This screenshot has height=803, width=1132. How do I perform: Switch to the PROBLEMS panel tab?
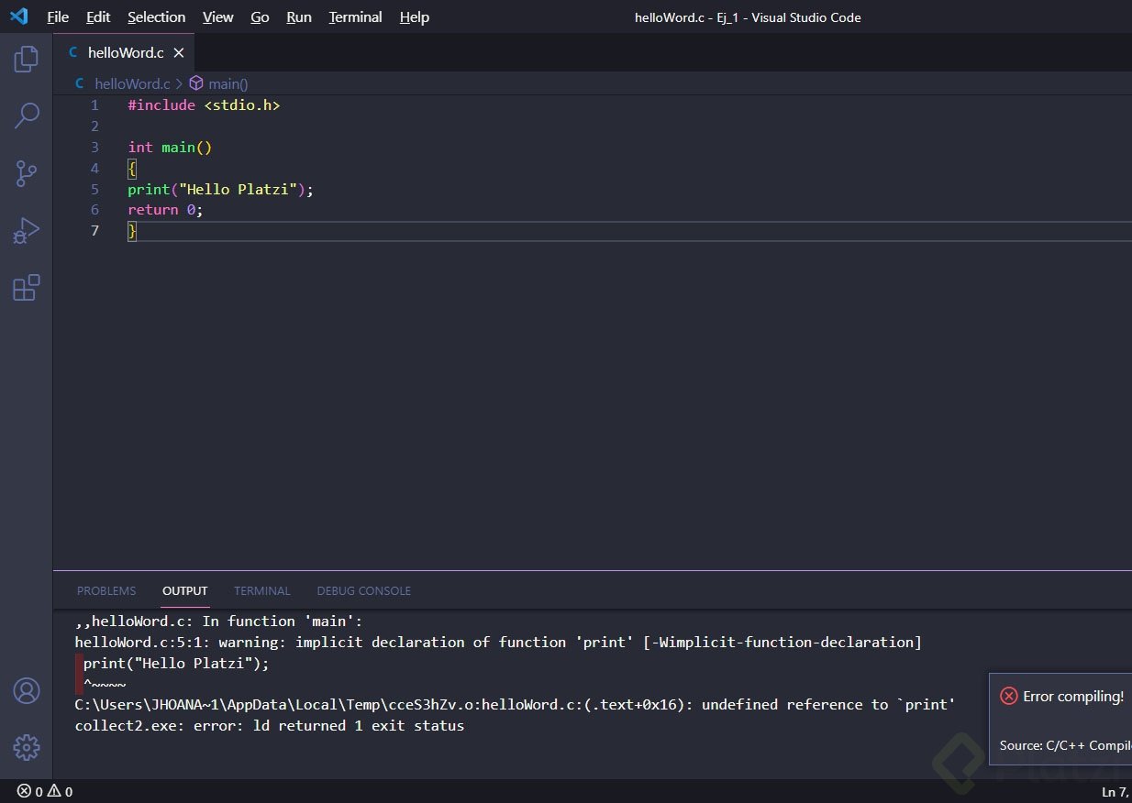point(106,591)
